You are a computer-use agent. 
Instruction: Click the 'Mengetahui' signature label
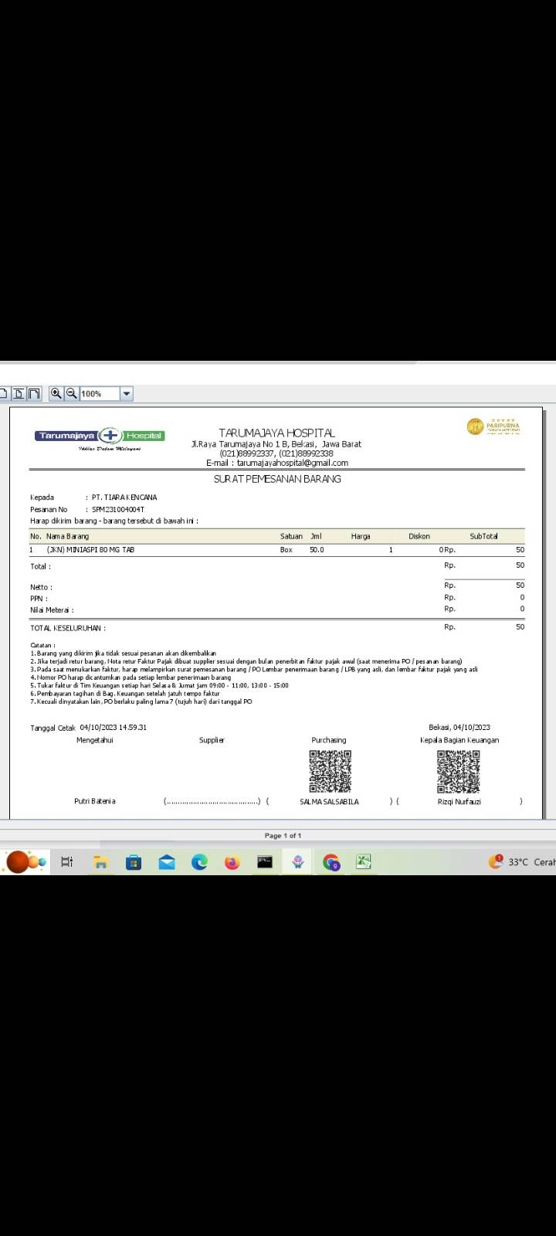tap(95, 740)
